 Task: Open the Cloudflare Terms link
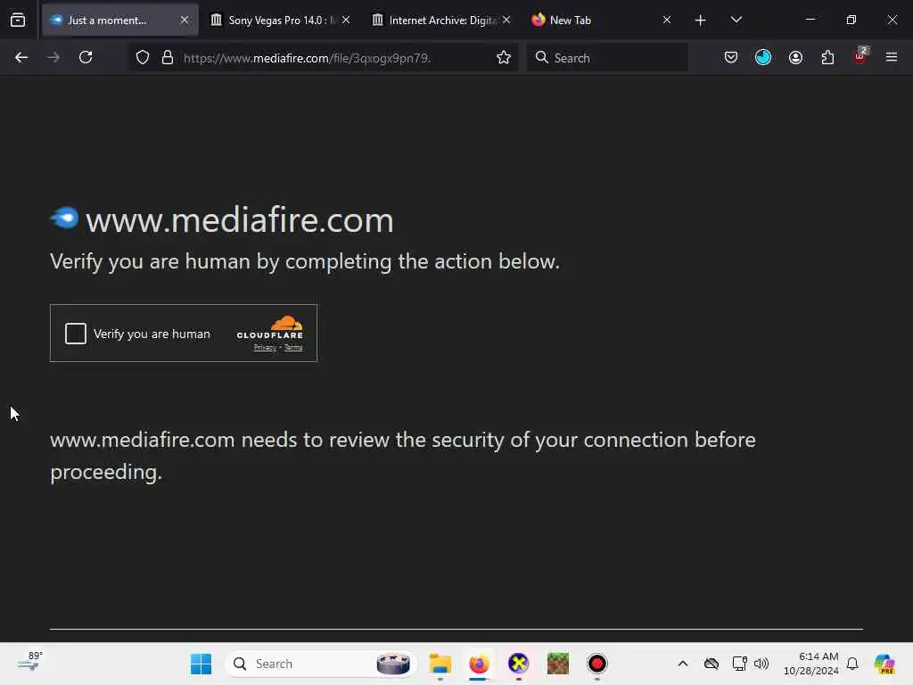coord(293,348)
